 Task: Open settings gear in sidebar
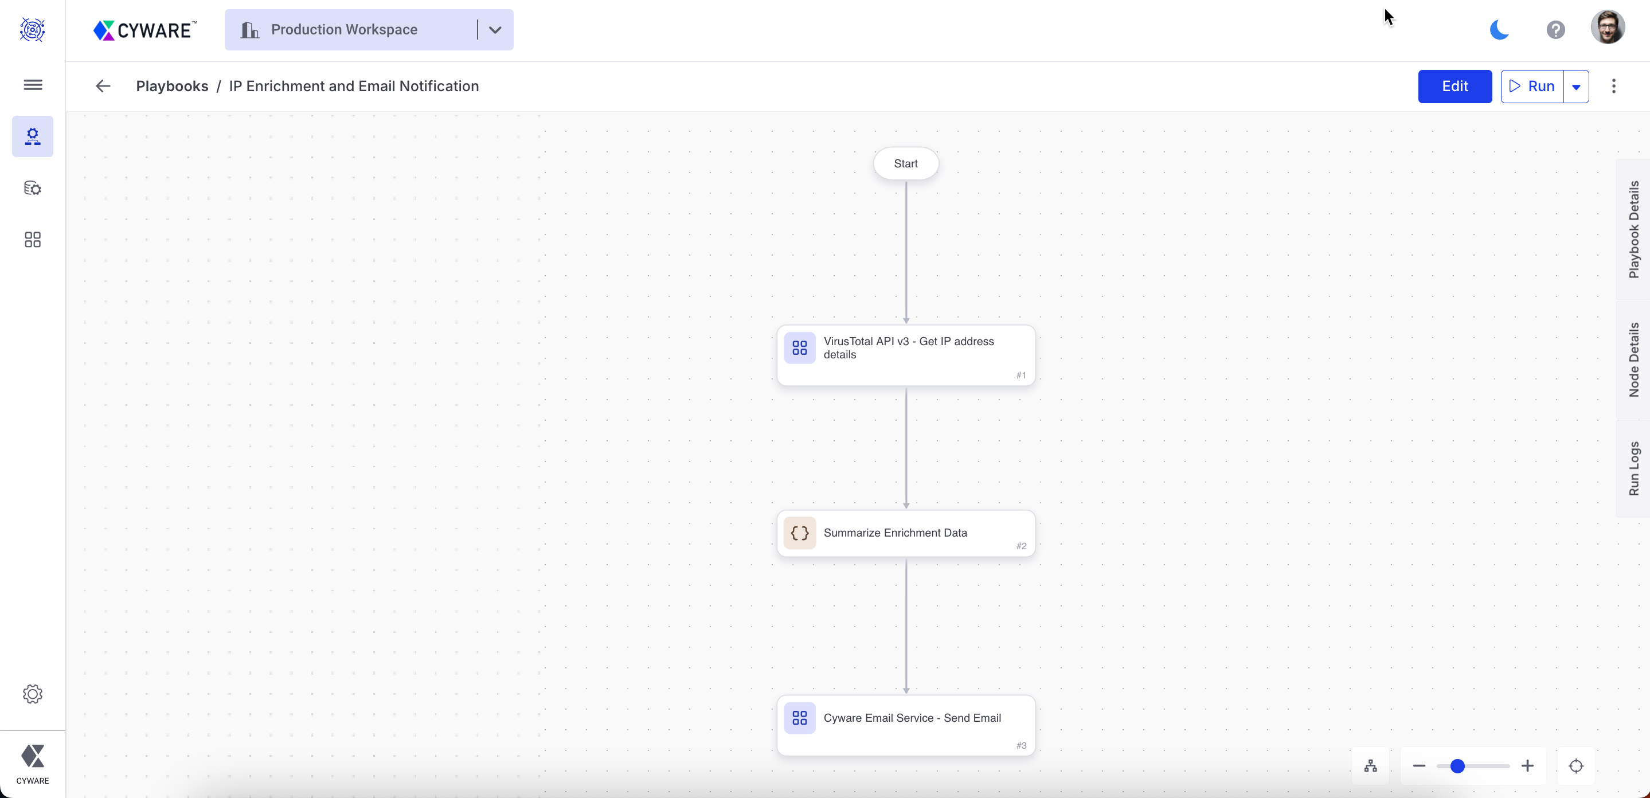click(33, 694)
